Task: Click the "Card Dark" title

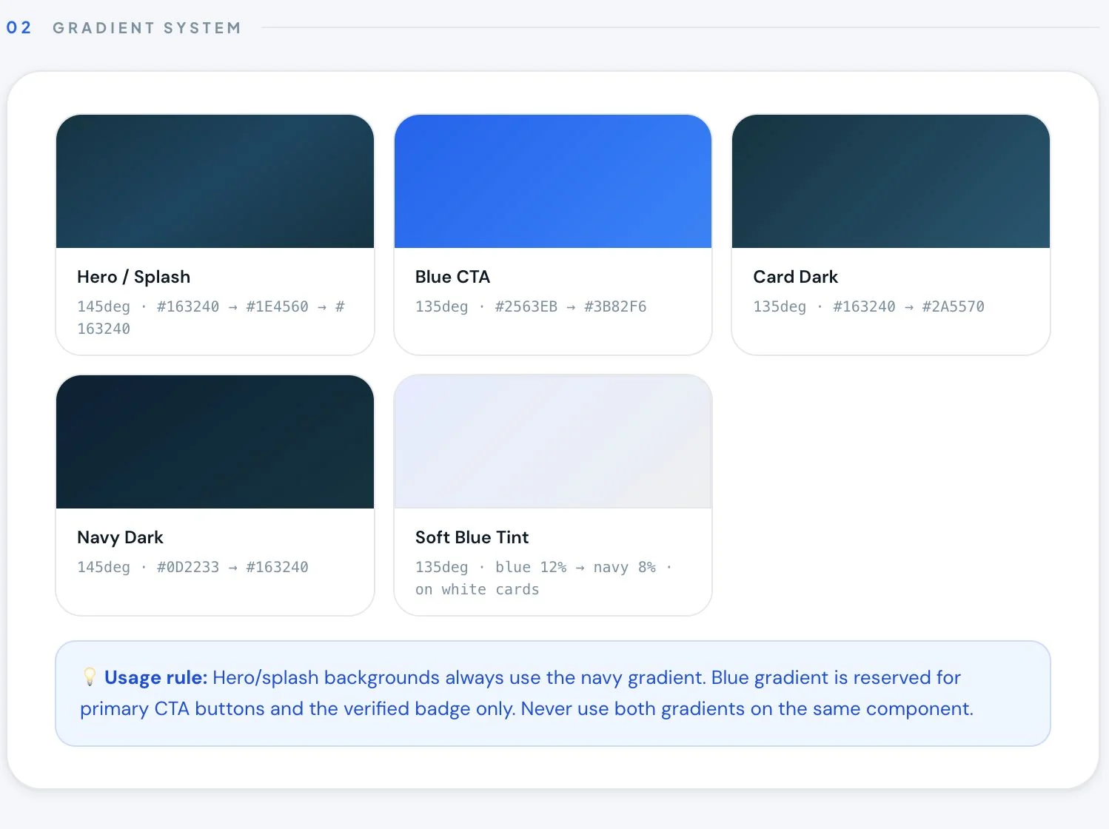Action: [795, 277]
